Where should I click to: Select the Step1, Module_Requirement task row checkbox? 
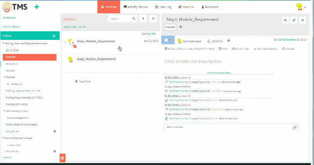(x=64, y=43)
